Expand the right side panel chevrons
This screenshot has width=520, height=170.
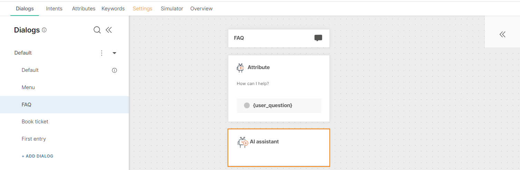point(502,34)
